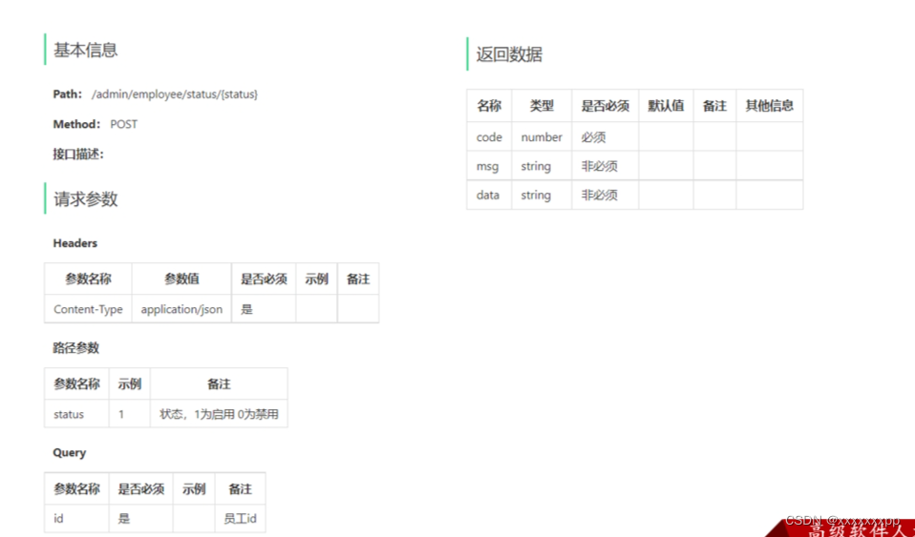915x537 pixels.
Task: Click the 'POST' method value
Action: click(124, 124)
